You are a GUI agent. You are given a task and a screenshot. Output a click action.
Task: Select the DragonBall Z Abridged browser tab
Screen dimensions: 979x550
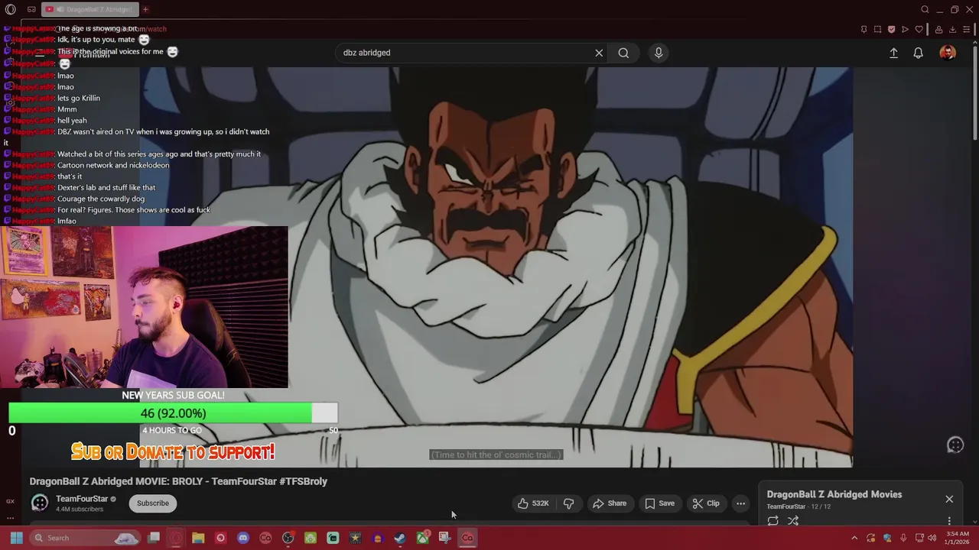(x=89, y=9)
